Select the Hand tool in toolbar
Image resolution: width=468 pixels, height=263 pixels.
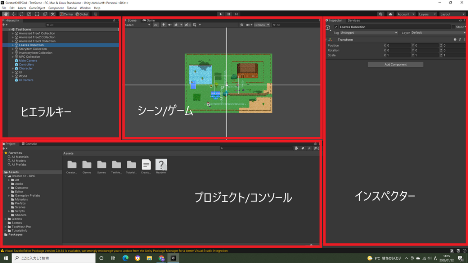tap(6, 14)
